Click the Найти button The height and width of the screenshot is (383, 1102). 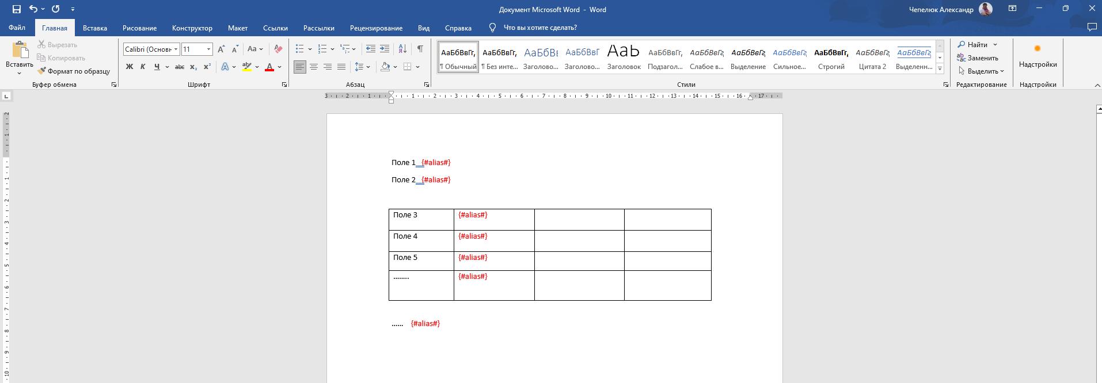pos(972,44)
